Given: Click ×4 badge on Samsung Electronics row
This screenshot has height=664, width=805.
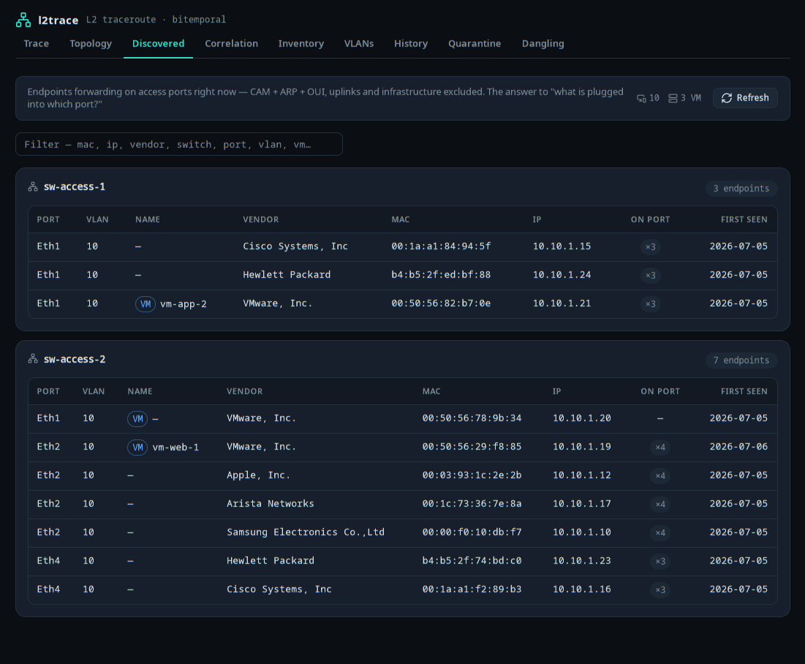Looking at the screenshot, I should (660, 532).
